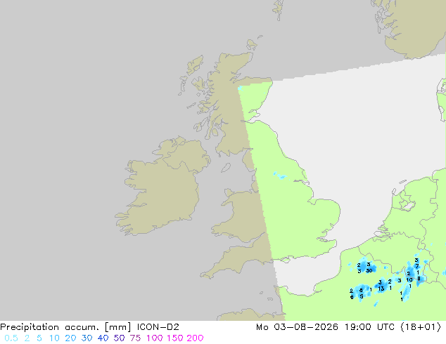Select the 100 mm legend value

point(155,338)
